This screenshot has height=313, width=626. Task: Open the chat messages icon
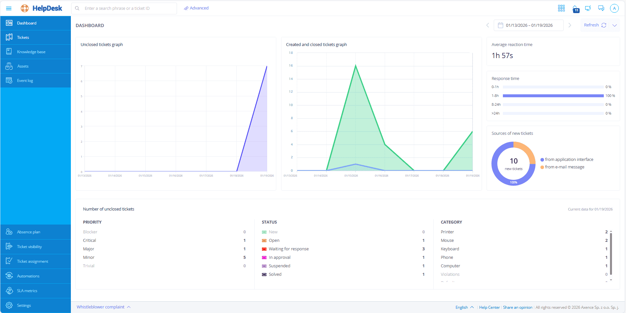click(601, 8)
